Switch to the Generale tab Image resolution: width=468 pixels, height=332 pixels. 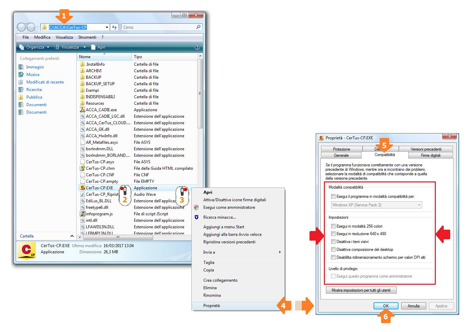[x=341, y=155]
